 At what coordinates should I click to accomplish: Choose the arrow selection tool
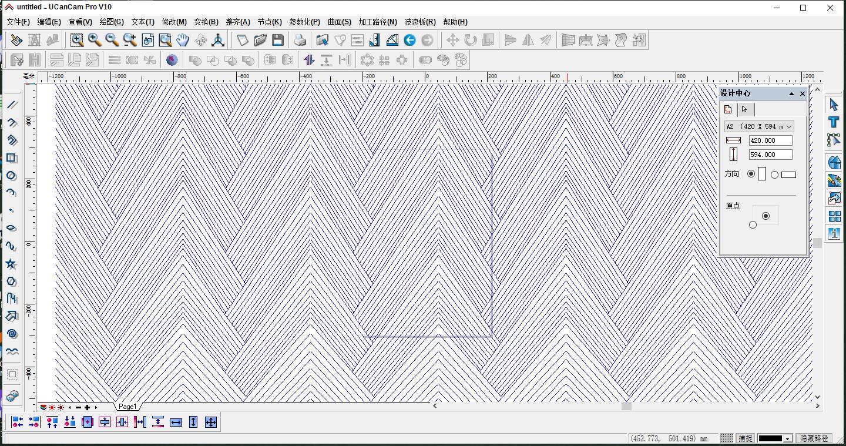point(834,105)
